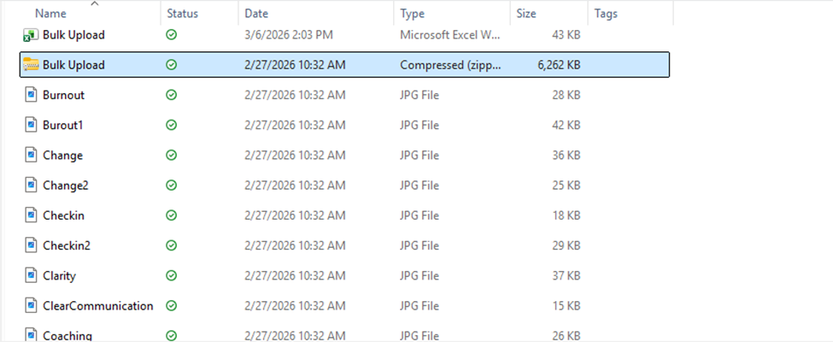Click the green sync status icon for Change2
Screen dimensions: 833x342
[172, 186]
